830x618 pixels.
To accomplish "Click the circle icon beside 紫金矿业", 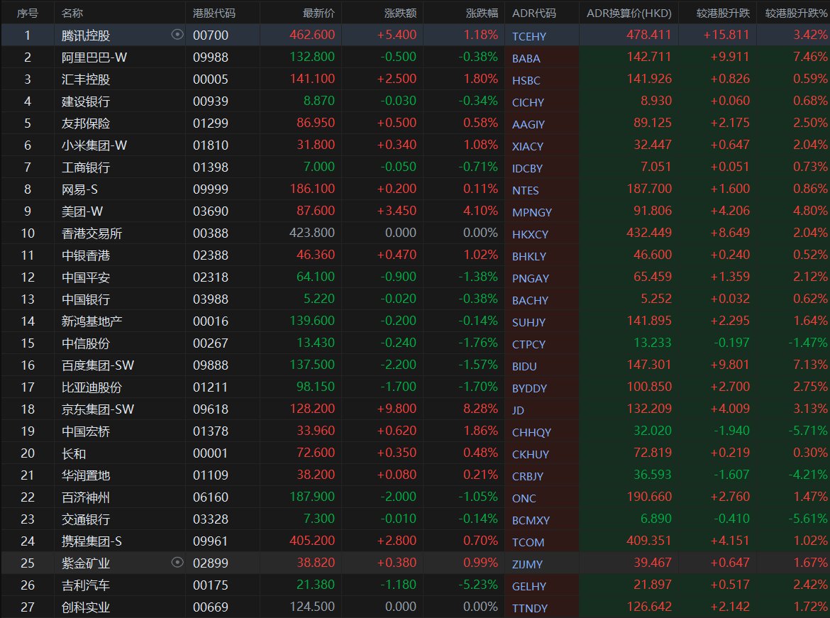I will 177,562.
